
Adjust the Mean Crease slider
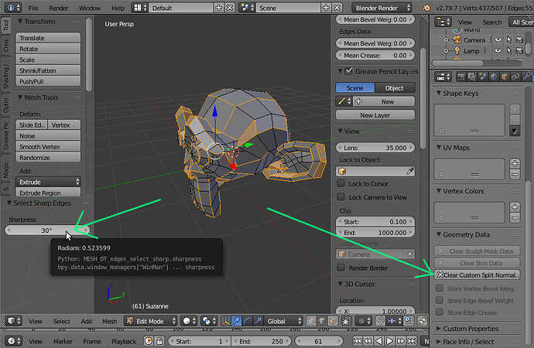(375, 55)
